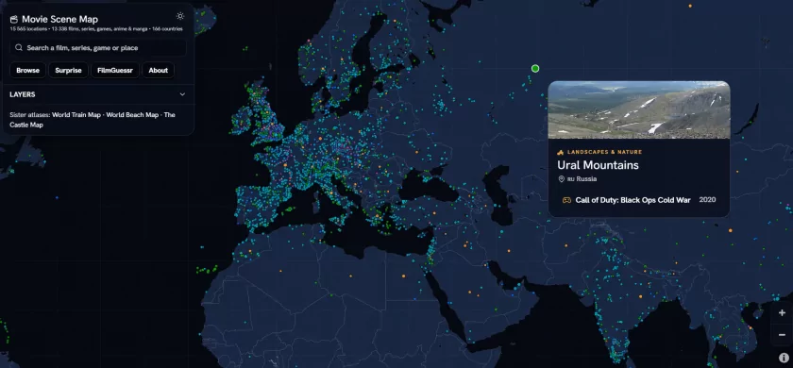
Task: Launch the FilmGuessr game
Action: [115, 70]
